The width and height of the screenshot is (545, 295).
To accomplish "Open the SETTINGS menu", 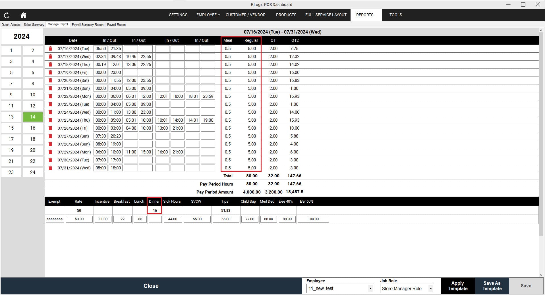I will point(178,15).
